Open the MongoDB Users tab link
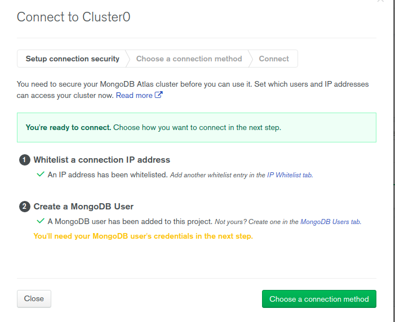Image resolution: width=395 pixels, height=322 pixels. point(331,222)
